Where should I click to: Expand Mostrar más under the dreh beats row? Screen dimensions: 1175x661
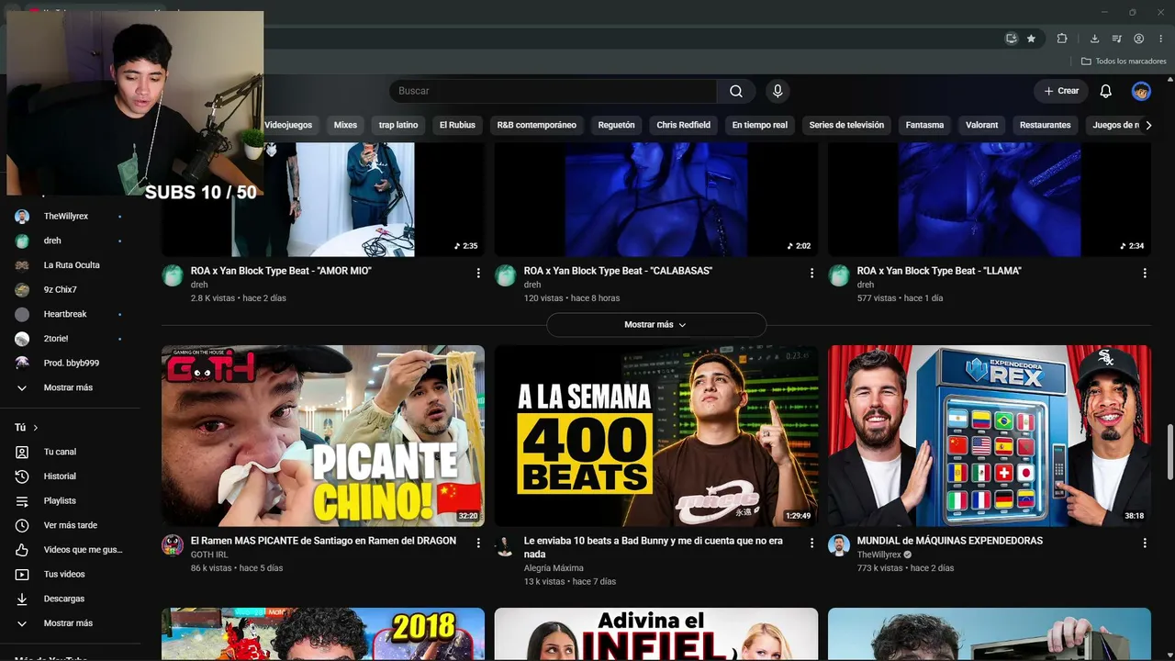(656, 325)
